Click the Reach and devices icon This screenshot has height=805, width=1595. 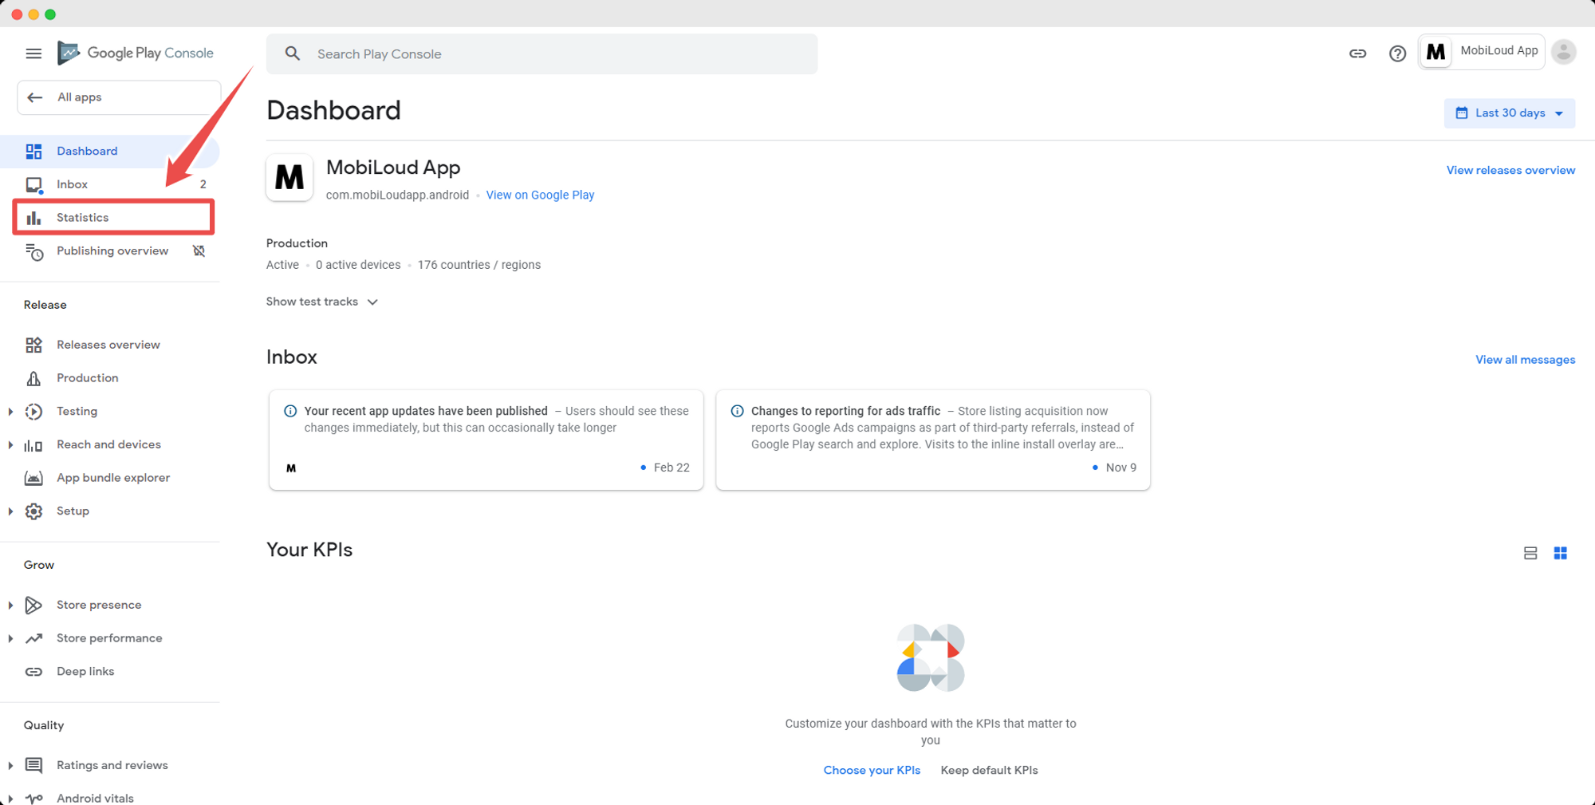click(33, 445)
